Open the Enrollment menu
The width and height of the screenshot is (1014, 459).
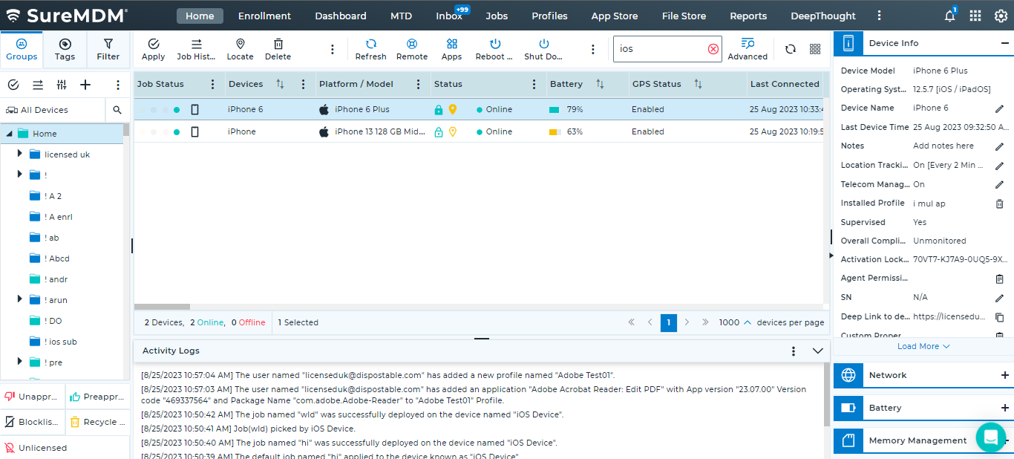[x=264, y=16]
